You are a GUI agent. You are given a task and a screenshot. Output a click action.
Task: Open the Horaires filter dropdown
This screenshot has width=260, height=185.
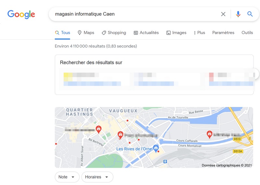[97, 177]
